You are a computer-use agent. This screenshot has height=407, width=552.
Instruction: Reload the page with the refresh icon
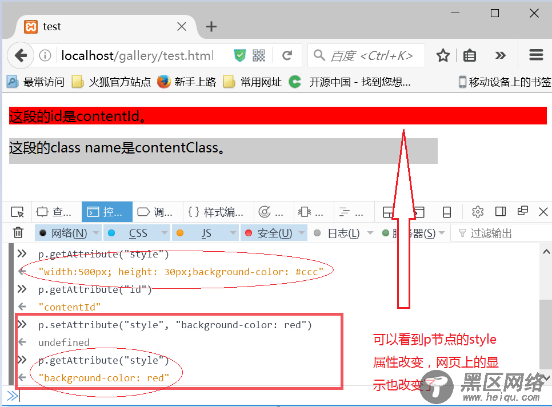click(287, 55)
